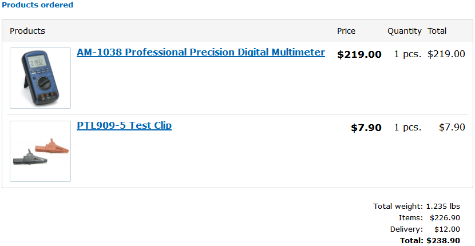The image size is (475, 246).
Task: Click the blue multimeter product thumbnail
Action: tap(40, 78)
